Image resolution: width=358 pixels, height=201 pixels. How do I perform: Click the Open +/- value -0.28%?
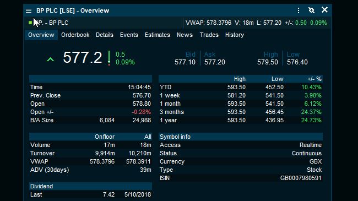(x=141, y=112)
